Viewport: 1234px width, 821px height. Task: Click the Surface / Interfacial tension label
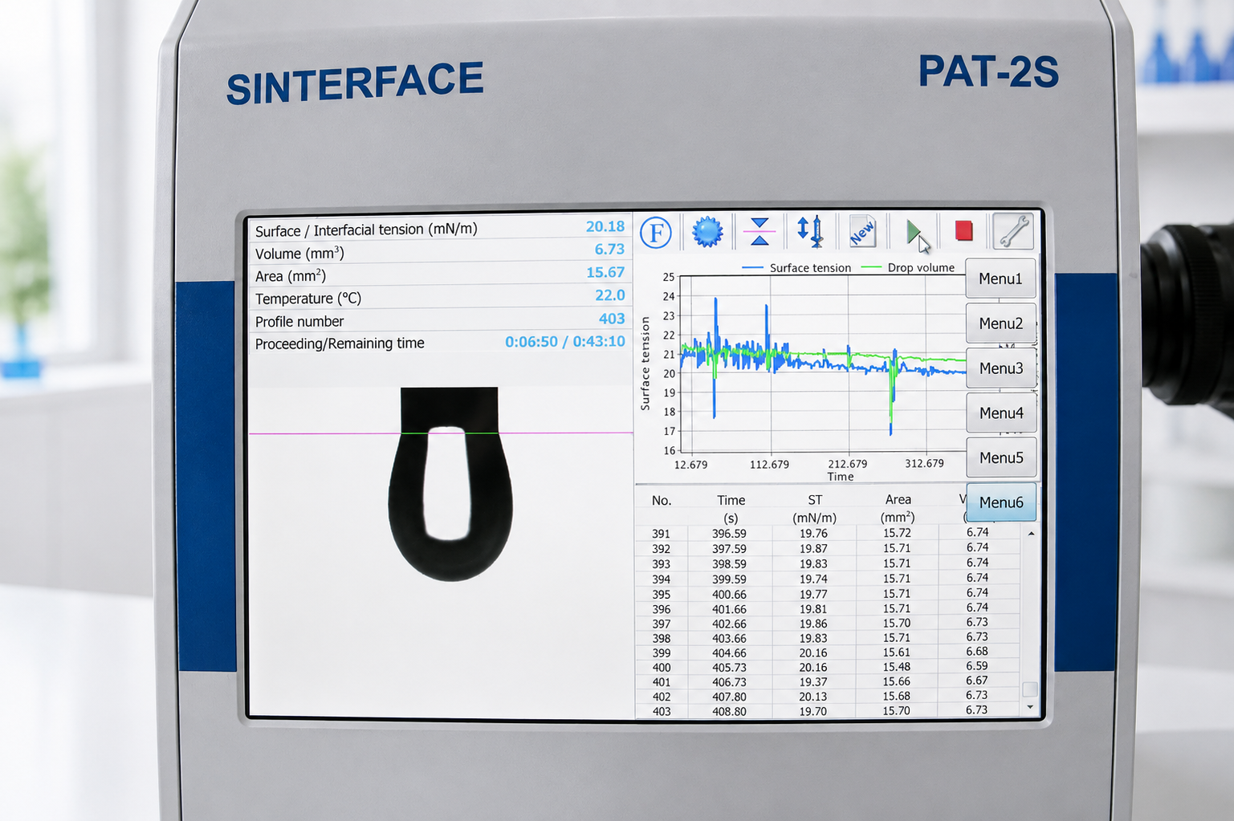pyautogui.click(x=366, y=230)
